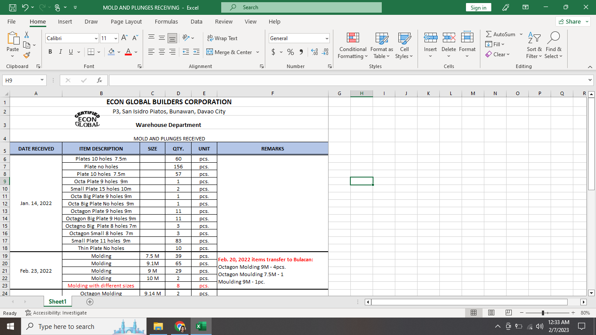Click the Search box in title bar

click(x=301, y=7)
